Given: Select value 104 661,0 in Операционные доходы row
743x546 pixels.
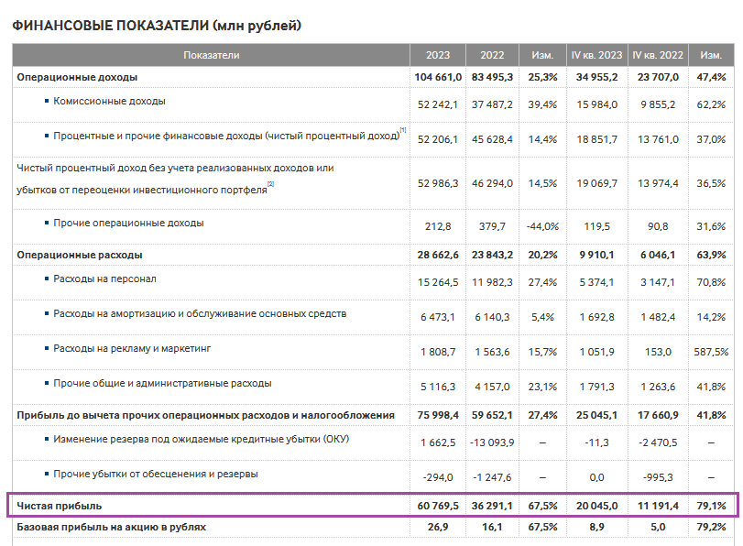Looking at the screenshot, I should [x=438, y=77].
